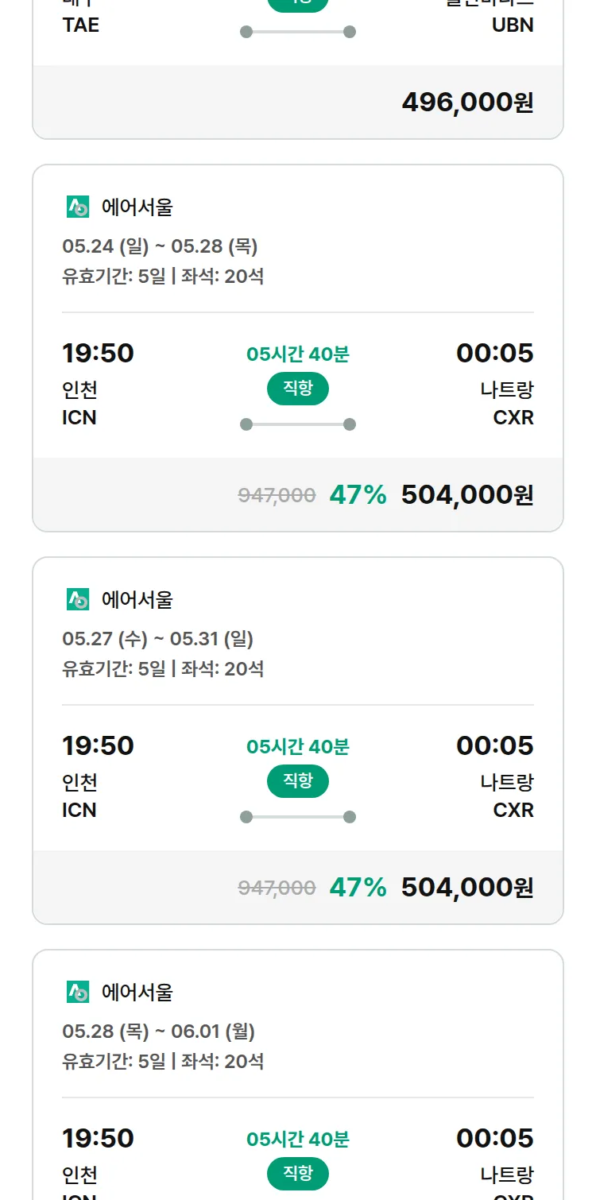
Task: Click the UBN arrival airport code
Action: 513,25
